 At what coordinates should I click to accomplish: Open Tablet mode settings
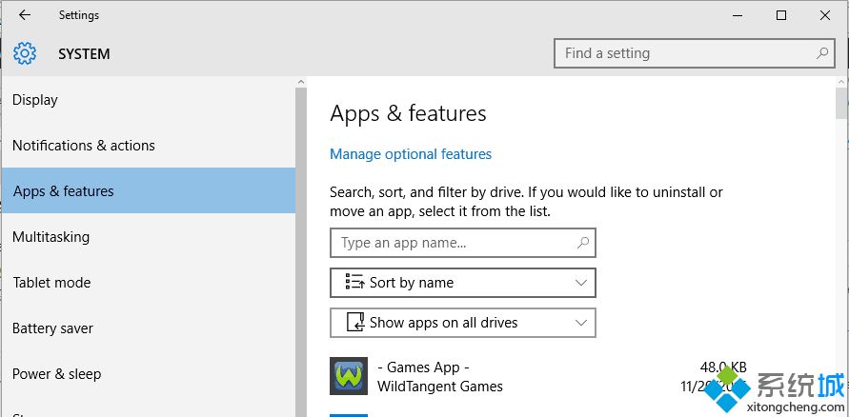coord(149,283)
